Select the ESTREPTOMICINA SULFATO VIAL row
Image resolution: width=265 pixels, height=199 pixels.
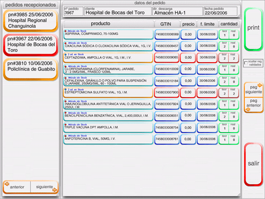tap(108, 93)
